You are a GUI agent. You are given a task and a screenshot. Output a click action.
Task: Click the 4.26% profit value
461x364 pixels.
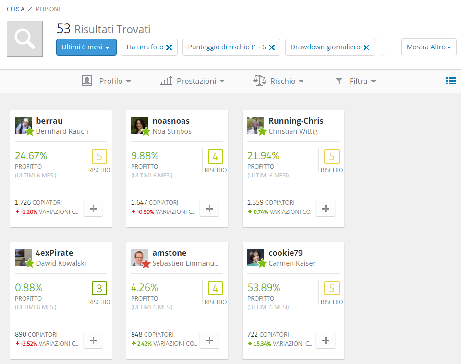(x=145, y=287)
